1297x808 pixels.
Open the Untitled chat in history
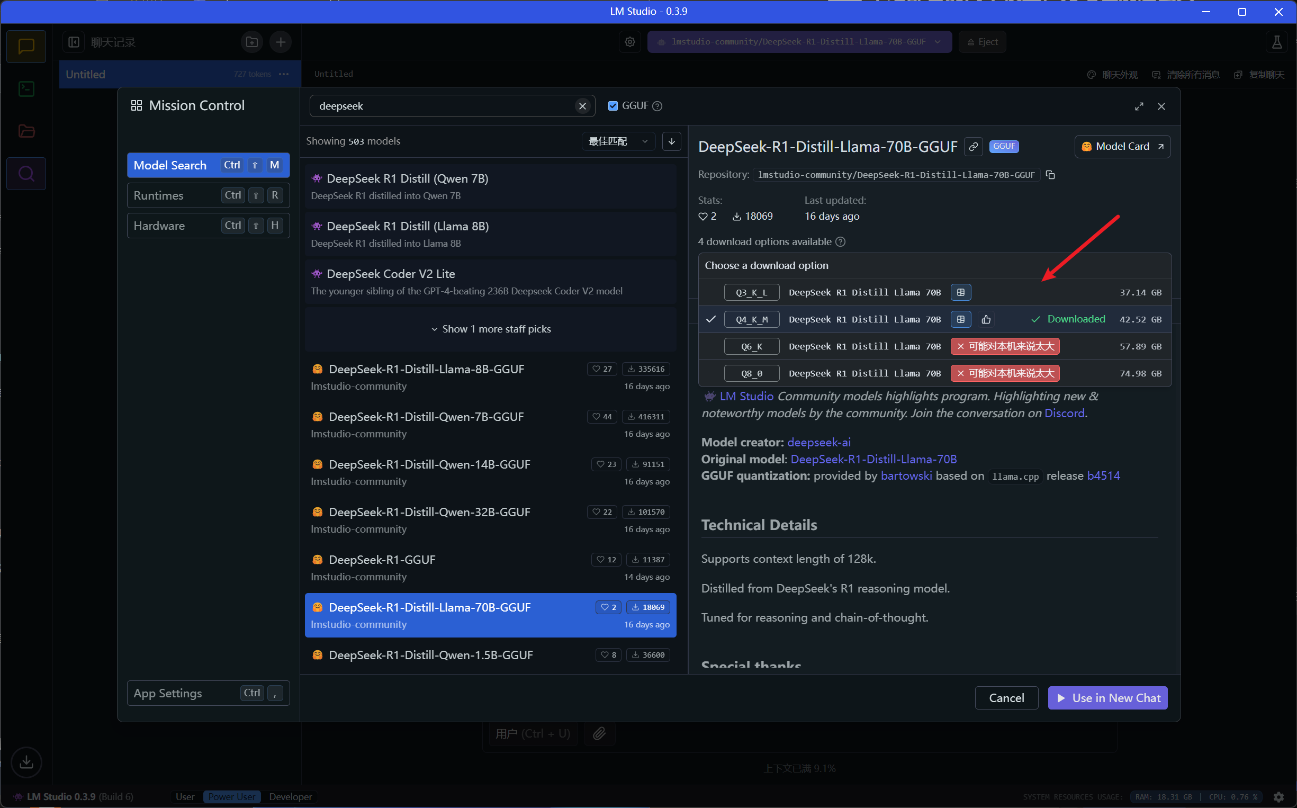pos(180,74)
